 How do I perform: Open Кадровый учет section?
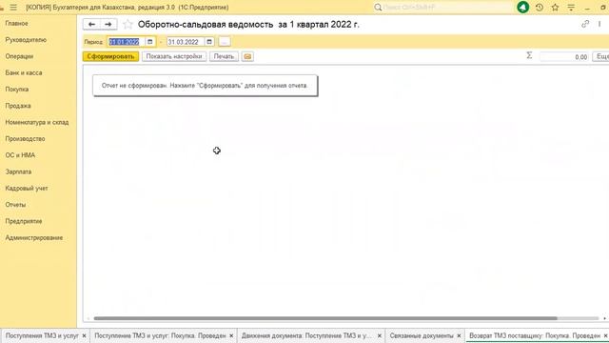27,189
